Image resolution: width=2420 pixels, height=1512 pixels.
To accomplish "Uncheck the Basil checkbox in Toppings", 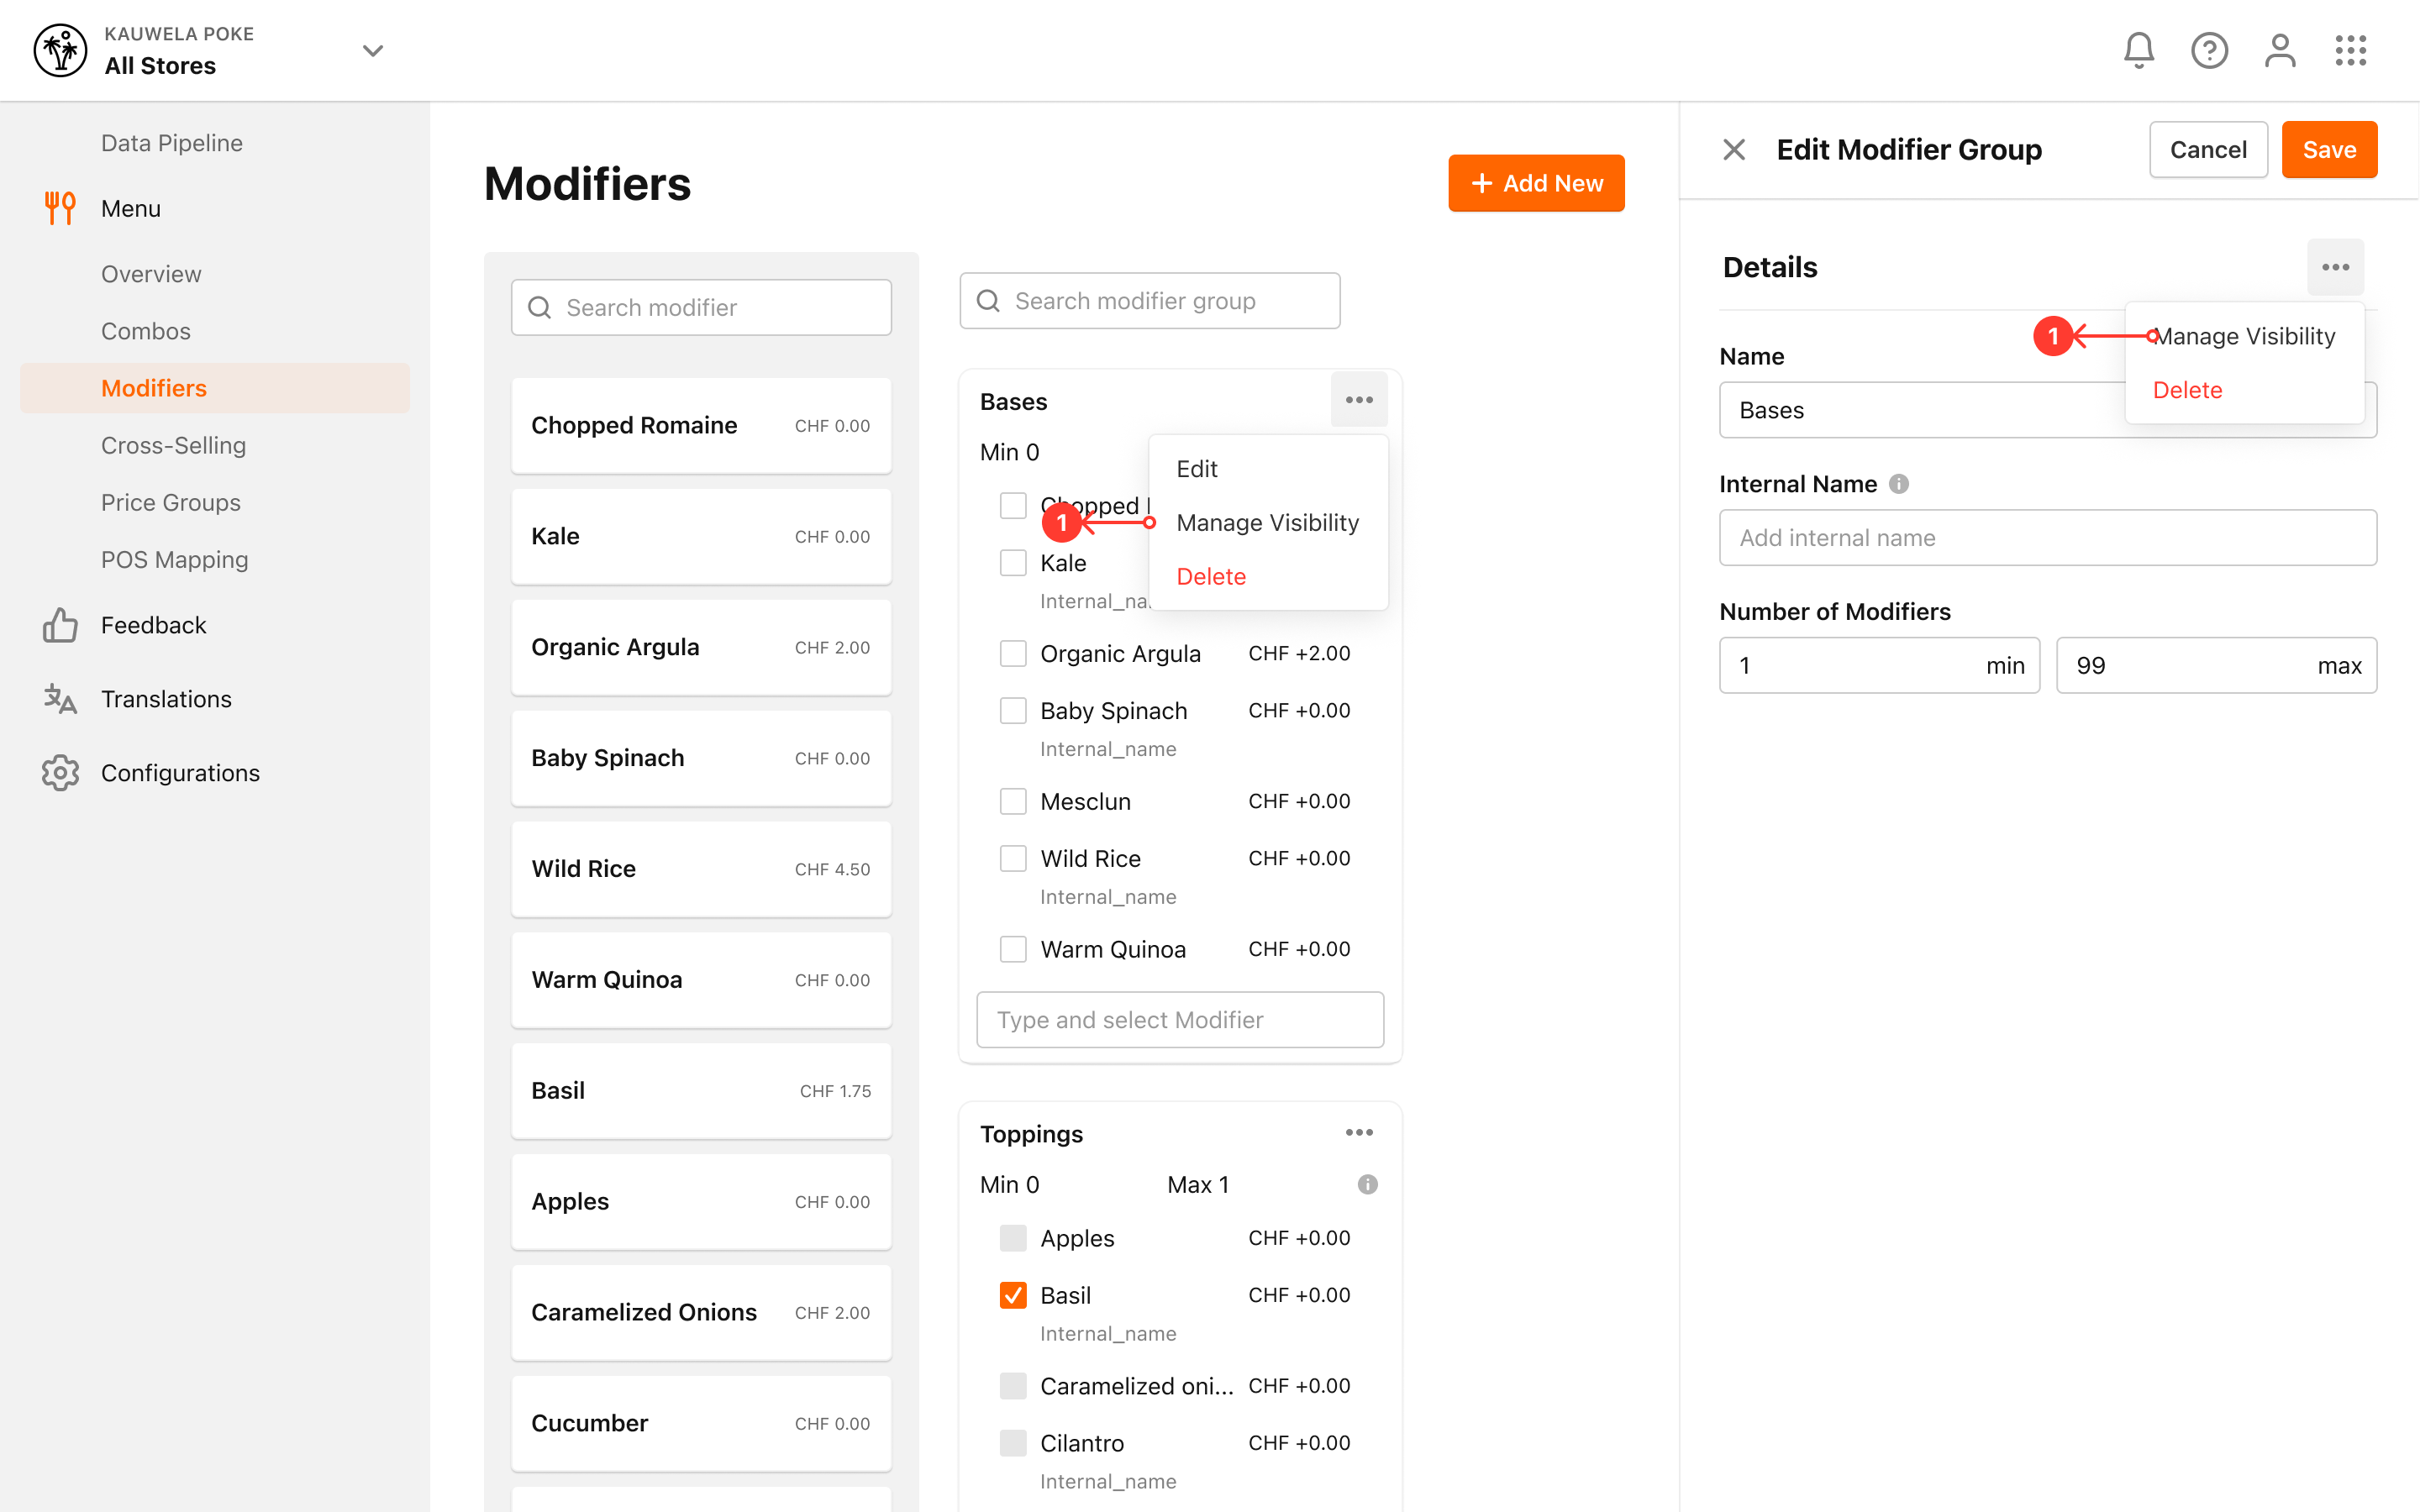I will [x=1013, y=1295].
